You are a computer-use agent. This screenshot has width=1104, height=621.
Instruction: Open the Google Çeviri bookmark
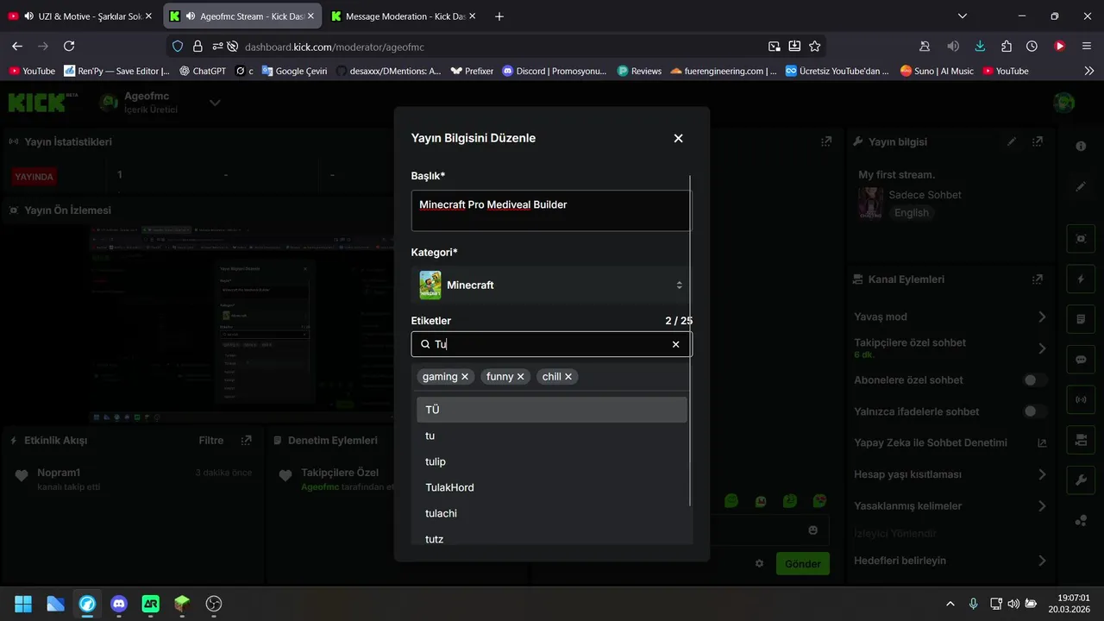click(293, 71)
